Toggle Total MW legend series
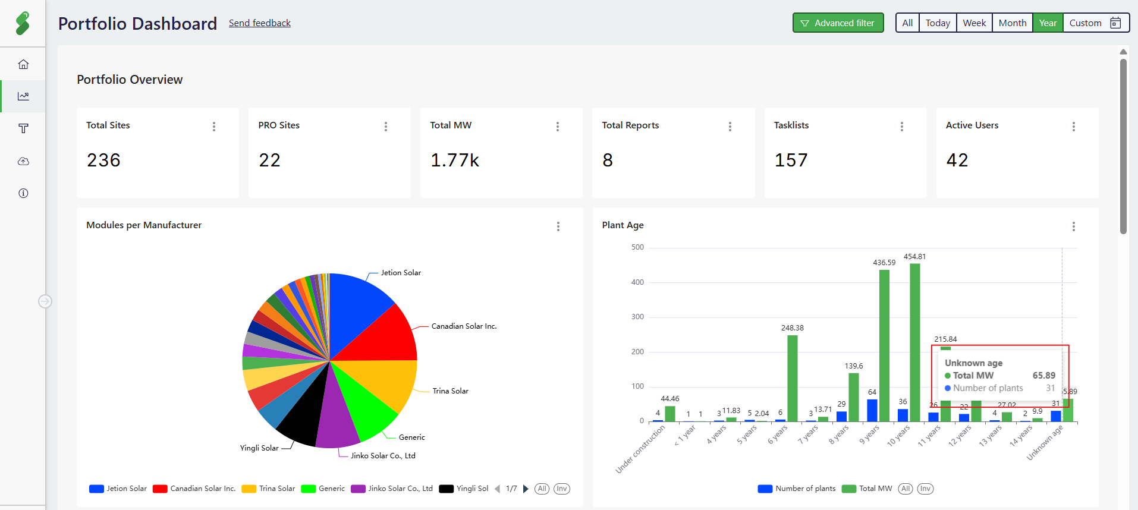1138x510 pixels. point(867,489)
